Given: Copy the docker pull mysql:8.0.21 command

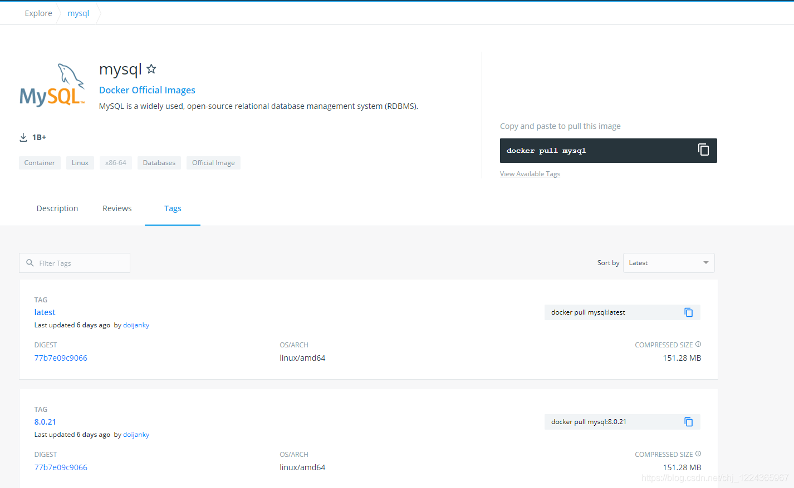Looking at the screenshot, I should (689, 421).
